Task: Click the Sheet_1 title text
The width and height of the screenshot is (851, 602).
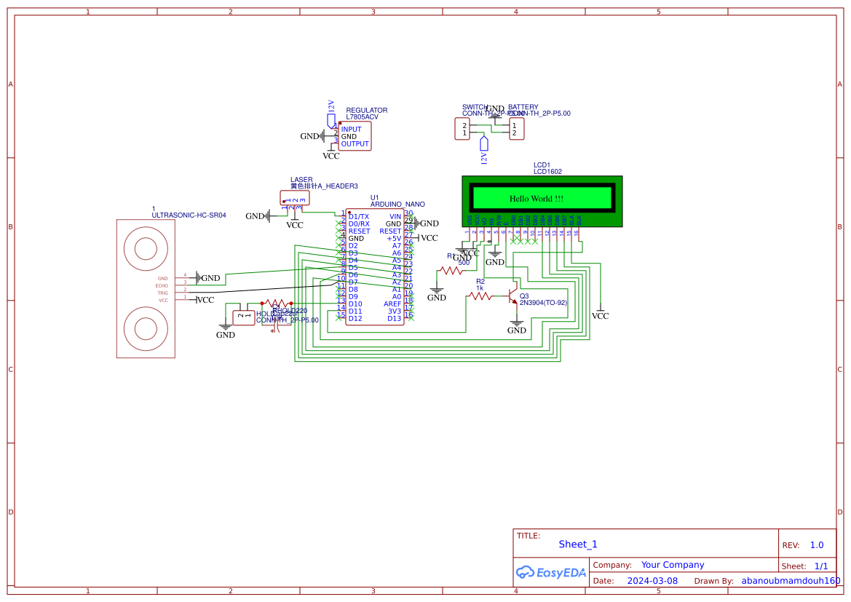Action: [577, 544]
